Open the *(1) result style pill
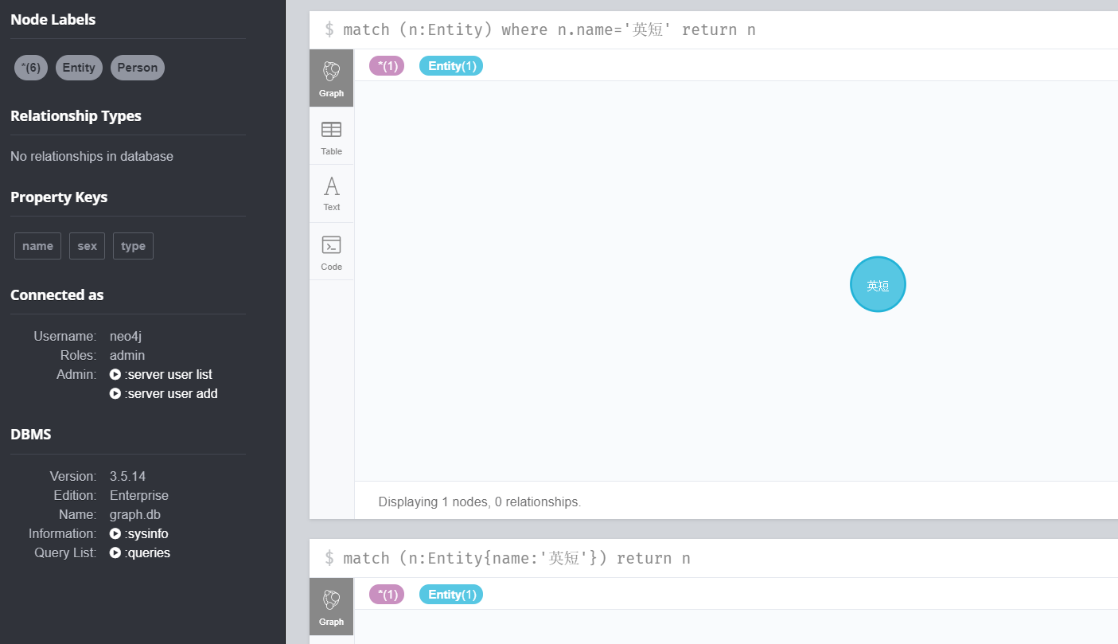 [387, 66]
